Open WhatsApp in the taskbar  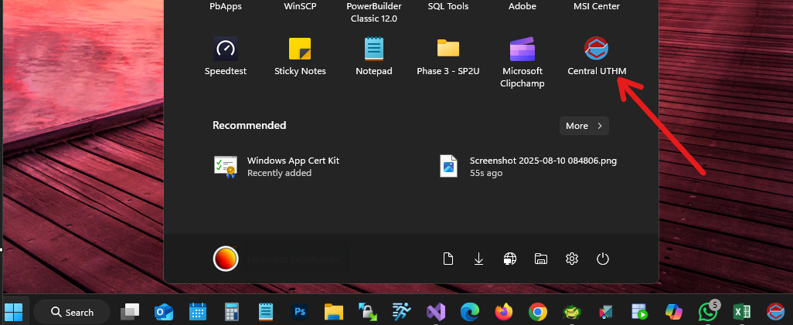(707, 312)
